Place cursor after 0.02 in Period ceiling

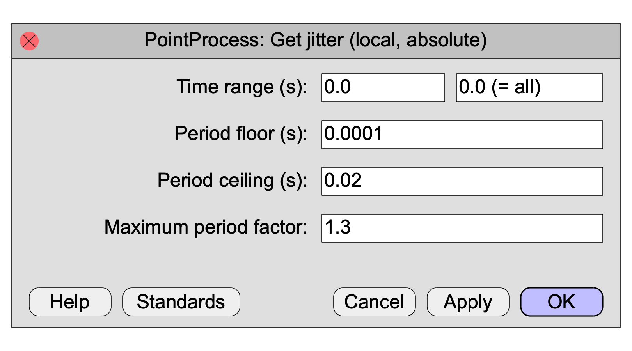click(363, 181)
